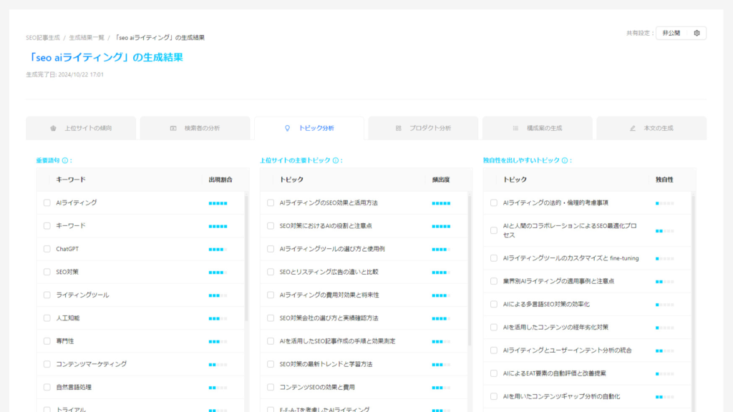This screenshot has height=412, width=733.
Task: Check AIライティングの法的・倫理的考慮事項 checkbox
Action: coord(494,202)
